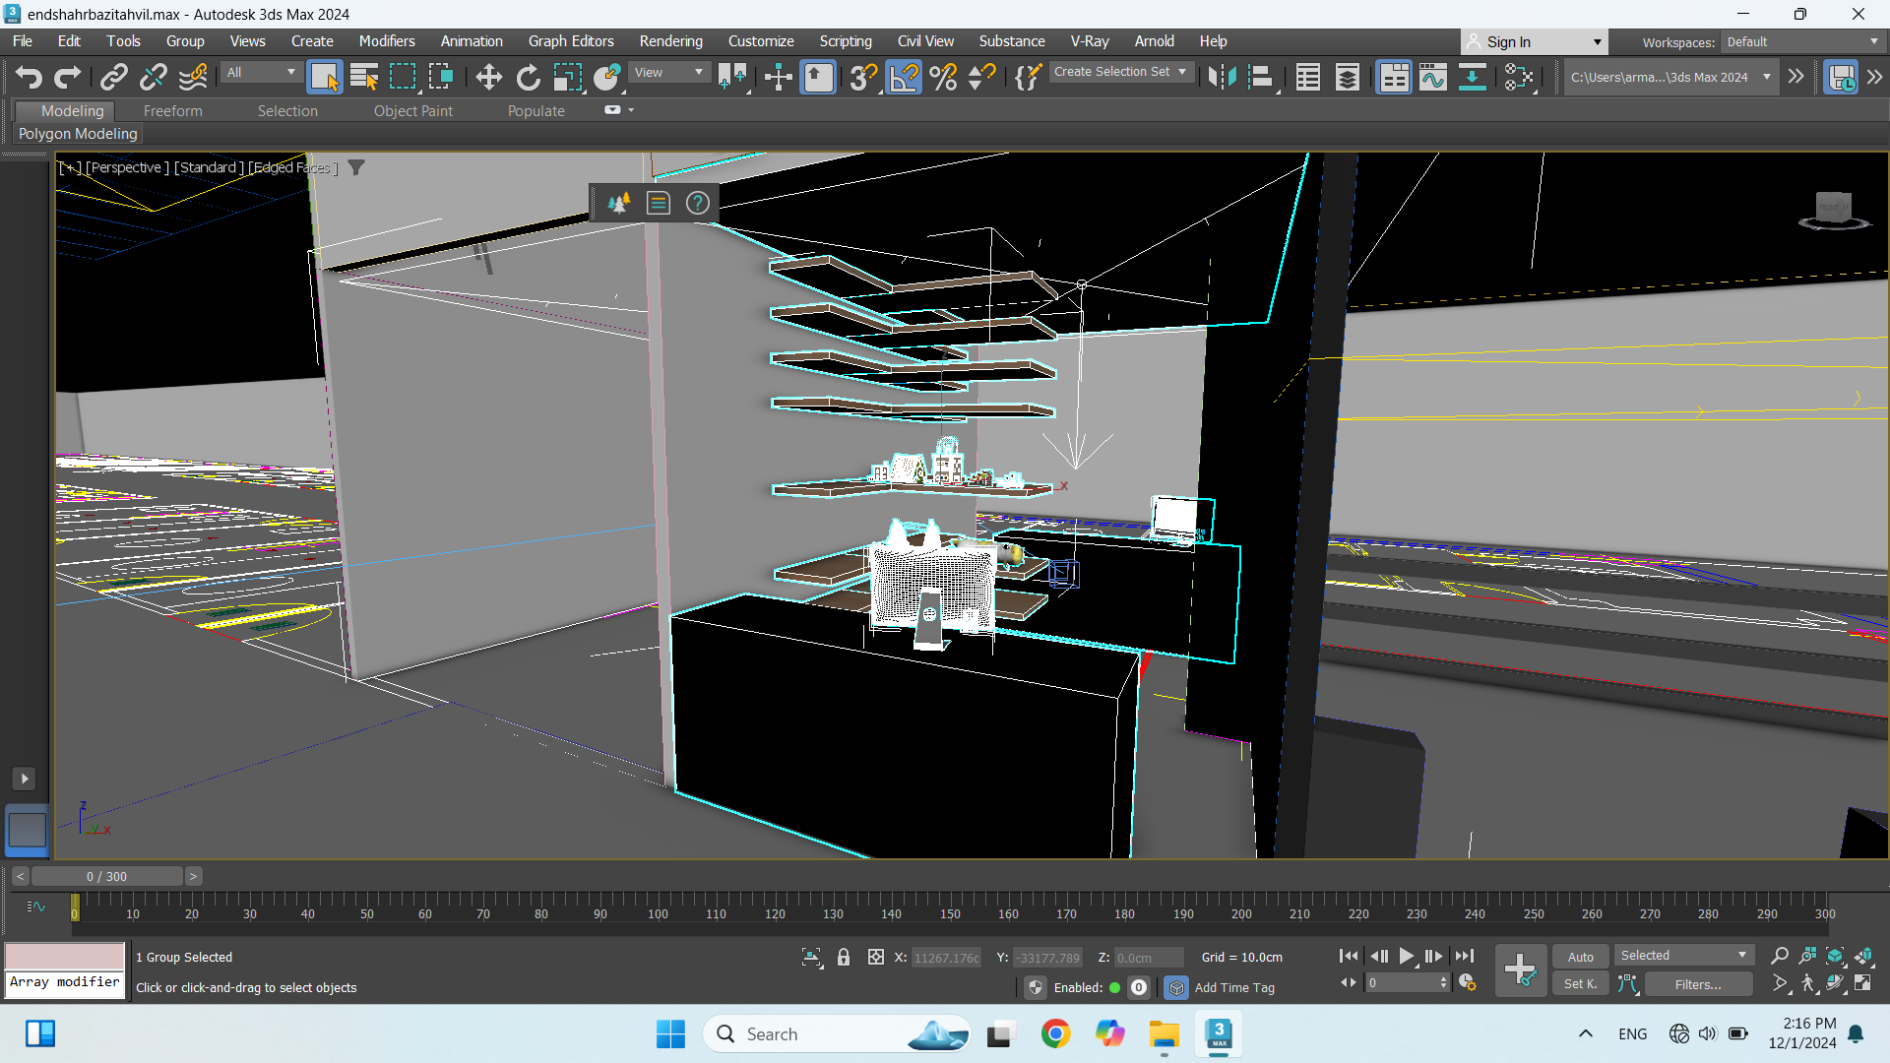This screenshot has height=1063, width=1890.
Task: Open the Align tool
Action: [1261, 77]
